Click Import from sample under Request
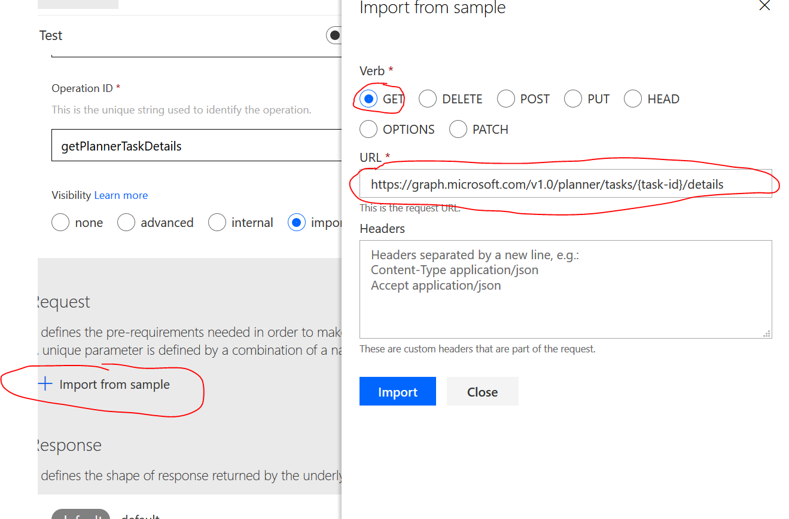 [114, 385]
